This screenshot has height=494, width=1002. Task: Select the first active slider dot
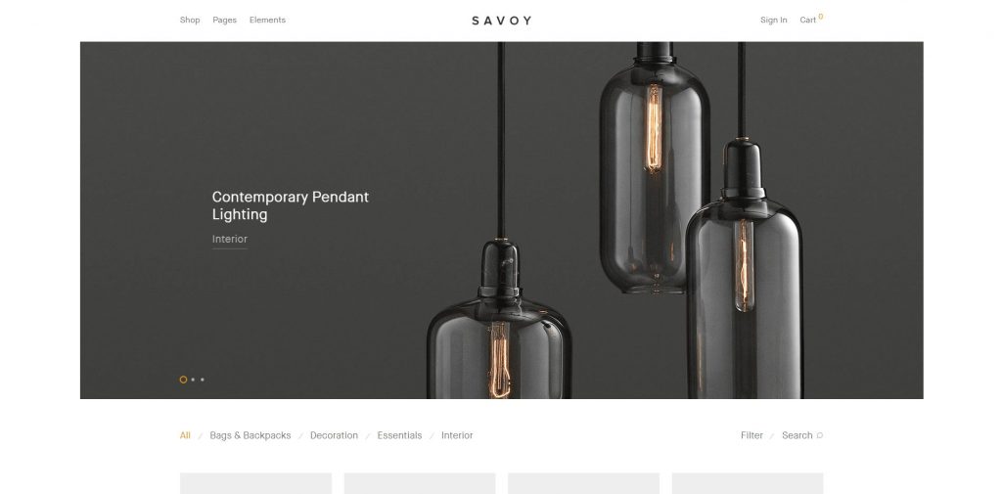[183, 380]
